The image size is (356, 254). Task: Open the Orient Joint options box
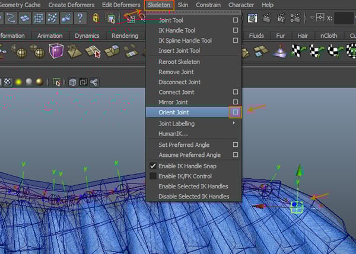(236, 111)
